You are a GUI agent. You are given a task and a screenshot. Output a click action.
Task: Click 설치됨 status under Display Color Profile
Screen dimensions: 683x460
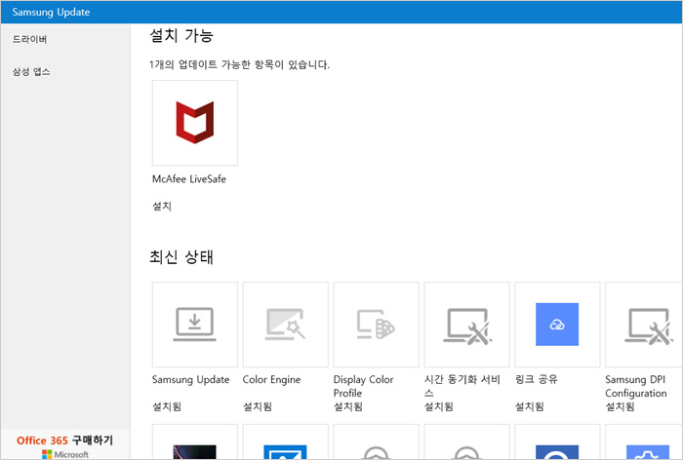tap(347, 406)
